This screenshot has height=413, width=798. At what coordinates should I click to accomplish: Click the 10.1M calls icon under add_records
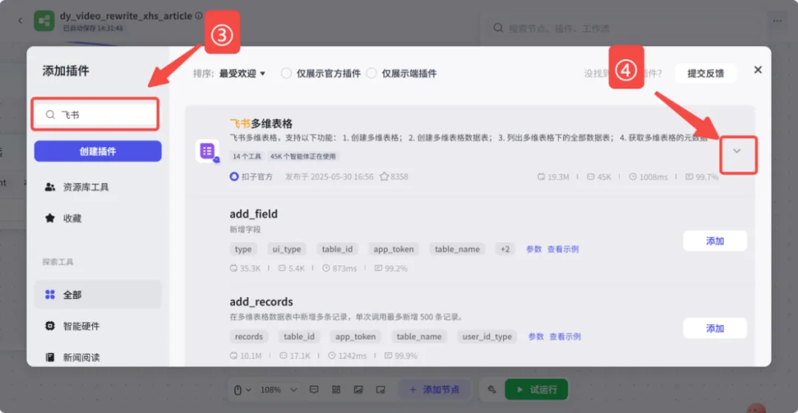coord(234,355)
